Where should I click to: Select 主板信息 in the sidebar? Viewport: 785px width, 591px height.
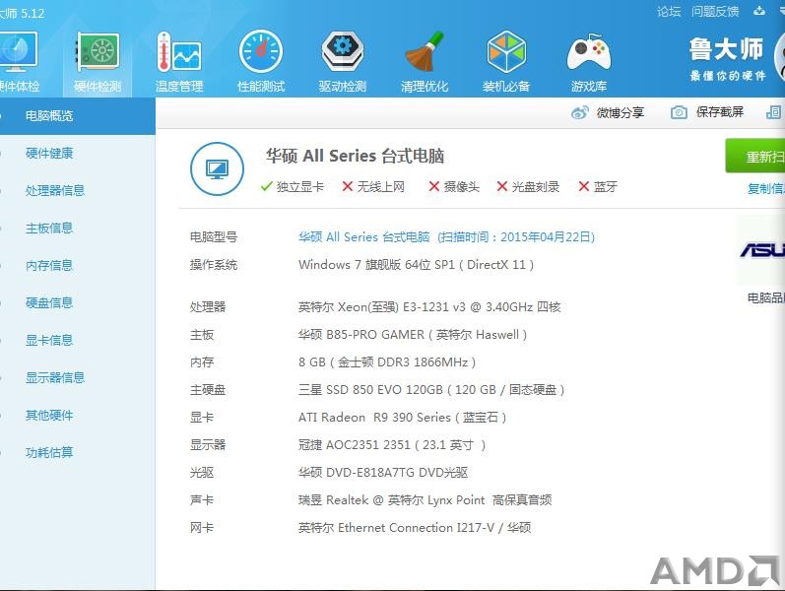(x=49, y=228)
